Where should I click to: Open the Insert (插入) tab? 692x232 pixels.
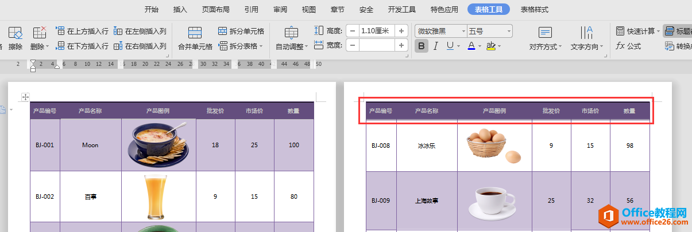click(180, 9)
